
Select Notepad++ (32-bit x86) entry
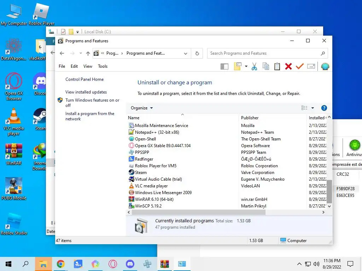[x=157, y=132]
